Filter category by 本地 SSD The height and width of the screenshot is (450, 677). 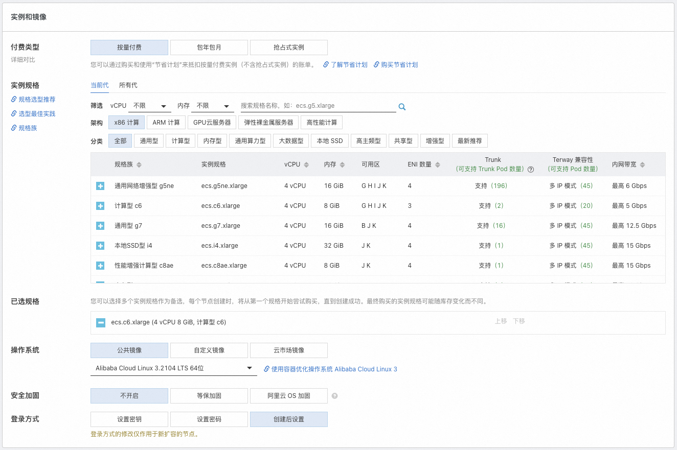coord(330,141)
